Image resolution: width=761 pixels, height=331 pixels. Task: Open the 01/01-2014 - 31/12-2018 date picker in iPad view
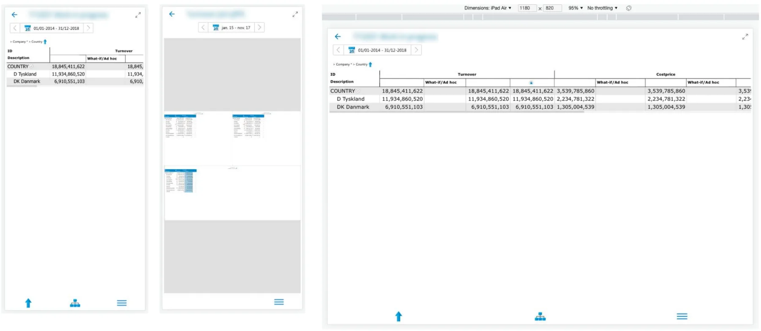click(x=377, y=50)
